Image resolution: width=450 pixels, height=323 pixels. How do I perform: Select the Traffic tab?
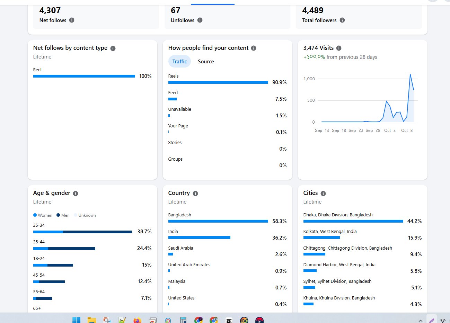(x=179, y=62)
